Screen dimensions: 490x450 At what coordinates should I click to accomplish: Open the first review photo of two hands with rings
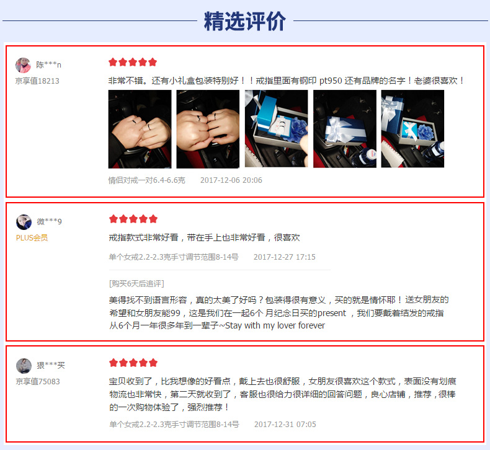[x=140, y=129]
